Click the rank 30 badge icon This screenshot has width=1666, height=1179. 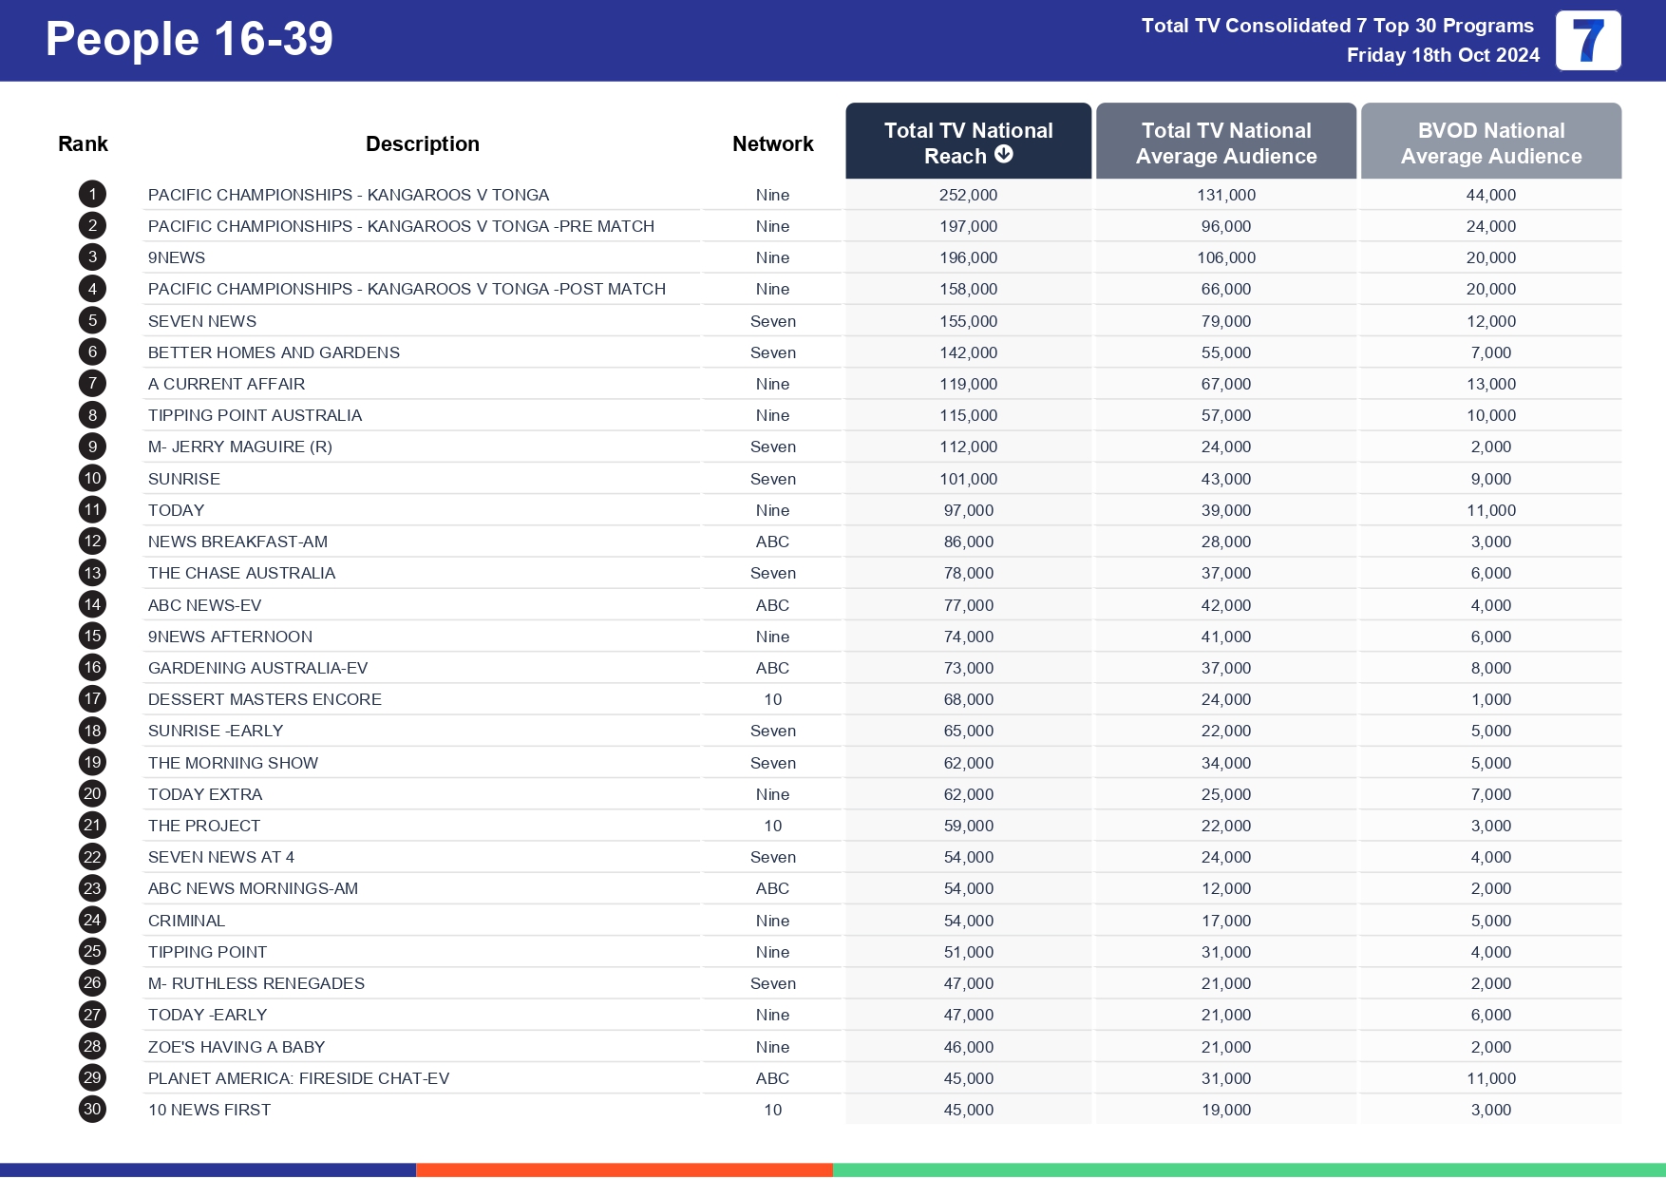[x=91, y=1109]
